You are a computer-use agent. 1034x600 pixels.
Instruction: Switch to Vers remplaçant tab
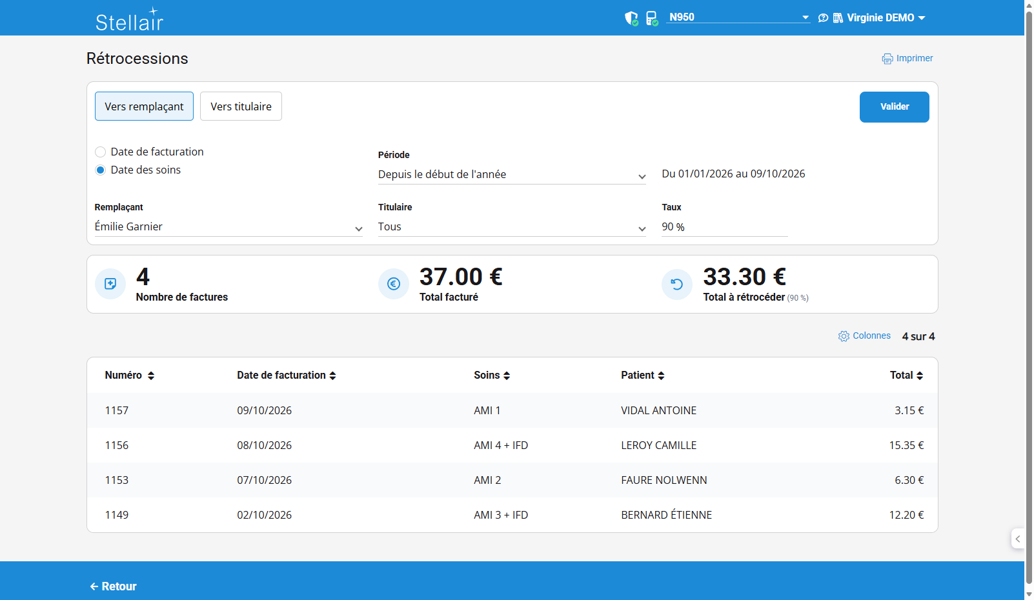coord(144,106)
